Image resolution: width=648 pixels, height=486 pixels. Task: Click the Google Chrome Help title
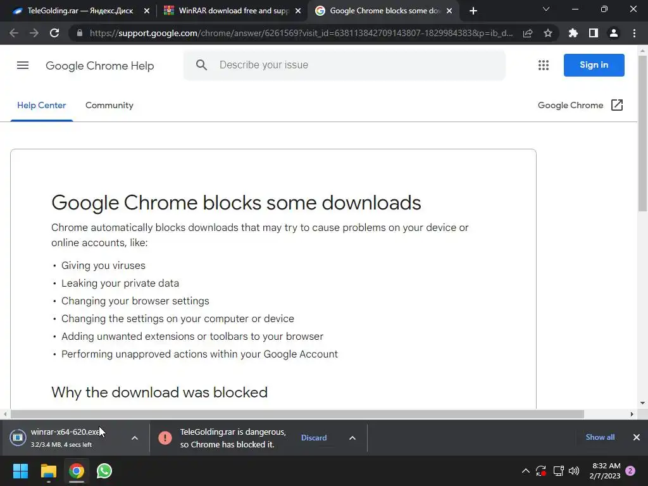[x=99, y=65]
